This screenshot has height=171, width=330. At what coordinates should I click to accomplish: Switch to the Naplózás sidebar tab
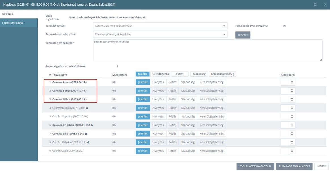pyautogui.click(x=19, y=14)
